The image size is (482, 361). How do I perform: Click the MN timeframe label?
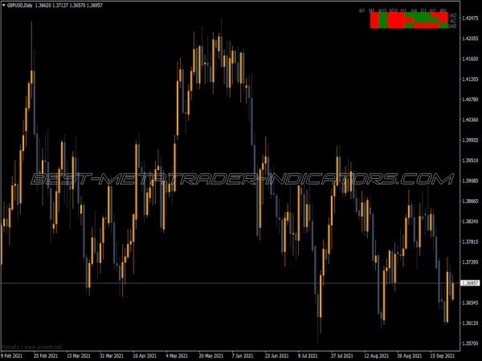pos(443,10)
